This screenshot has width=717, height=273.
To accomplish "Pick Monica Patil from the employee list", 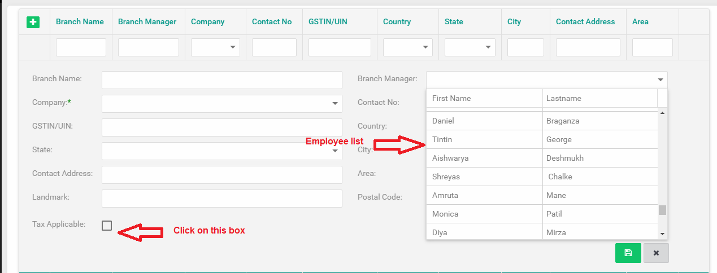I will point(485,214).
